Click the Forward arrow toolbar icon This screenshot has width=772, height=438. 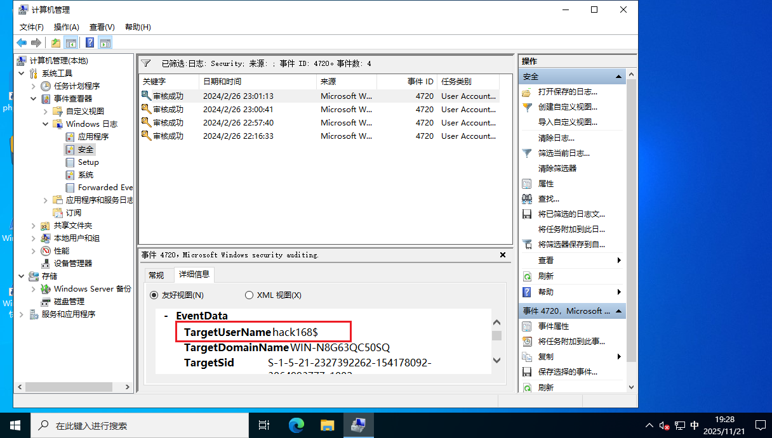point(36,42)
